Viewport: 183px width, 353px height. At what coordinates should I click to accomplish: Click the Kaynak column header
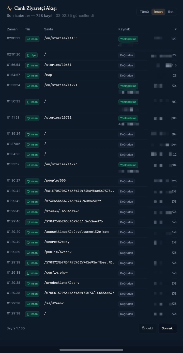124,29
